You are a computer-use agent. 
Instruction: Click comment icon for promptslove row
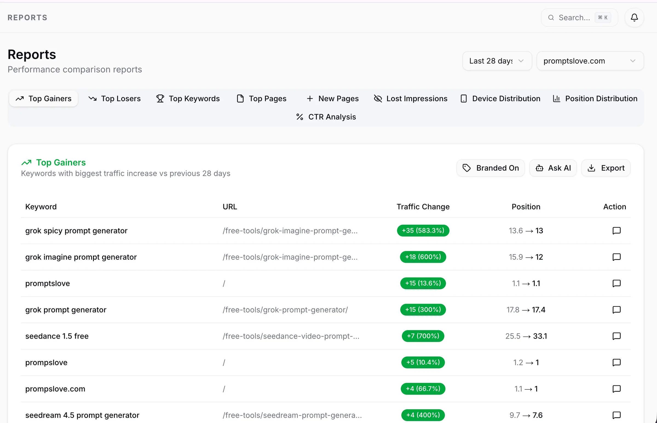pos(616,283)
